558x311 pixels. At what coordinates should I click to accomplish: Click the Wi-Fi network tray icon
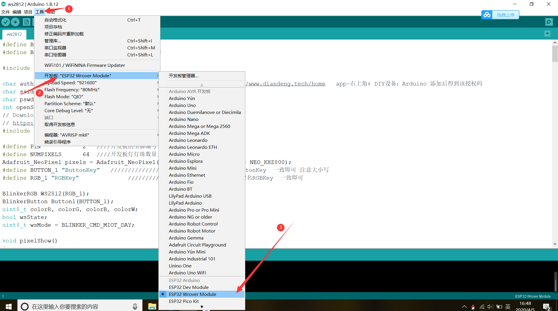click(x=482, y=307)
